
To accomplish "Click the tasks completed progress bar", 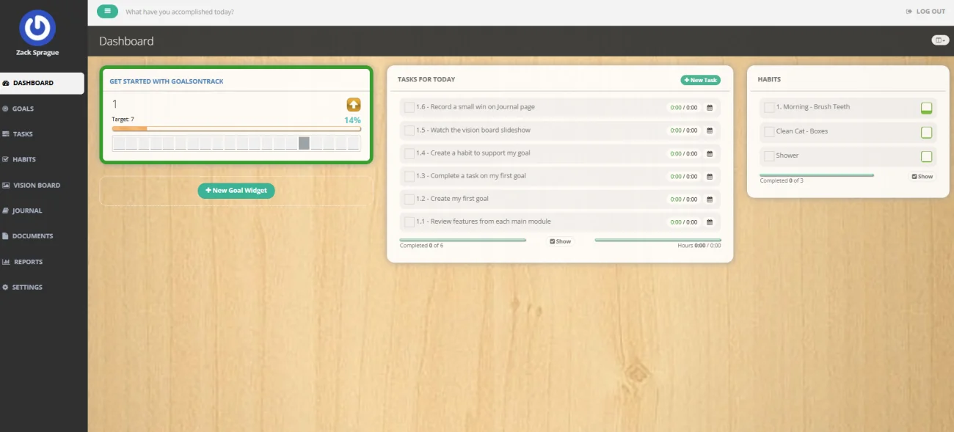I will [463, 240].
